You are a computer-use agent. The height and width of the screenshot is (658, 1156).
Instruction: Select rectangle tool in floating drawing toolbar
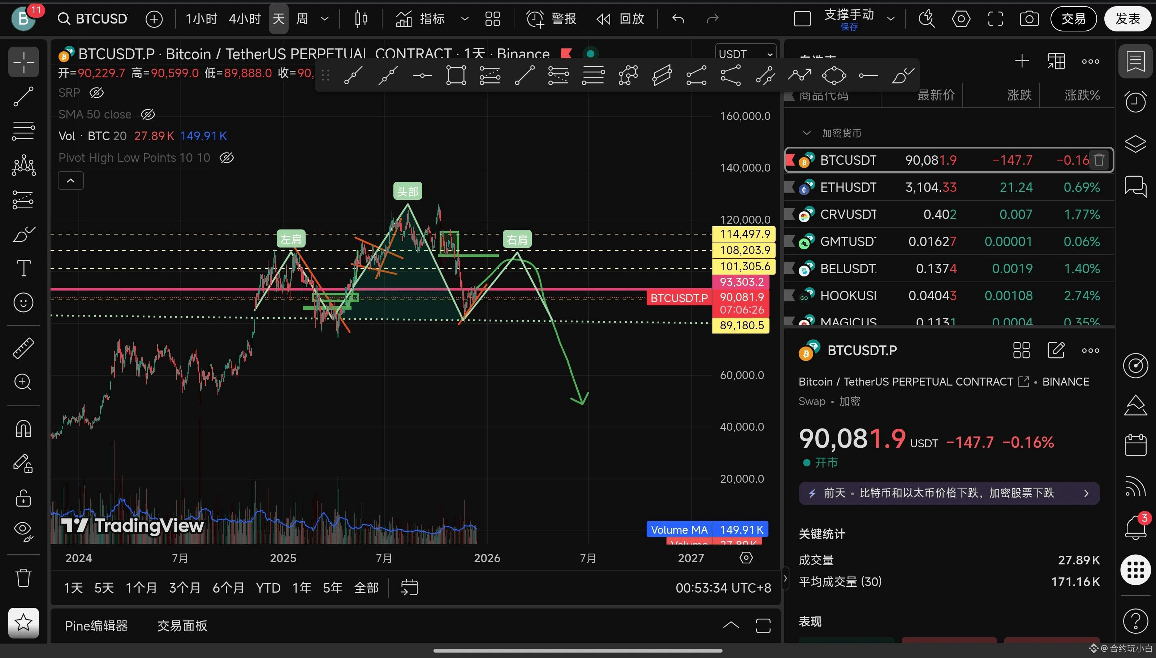456,76
